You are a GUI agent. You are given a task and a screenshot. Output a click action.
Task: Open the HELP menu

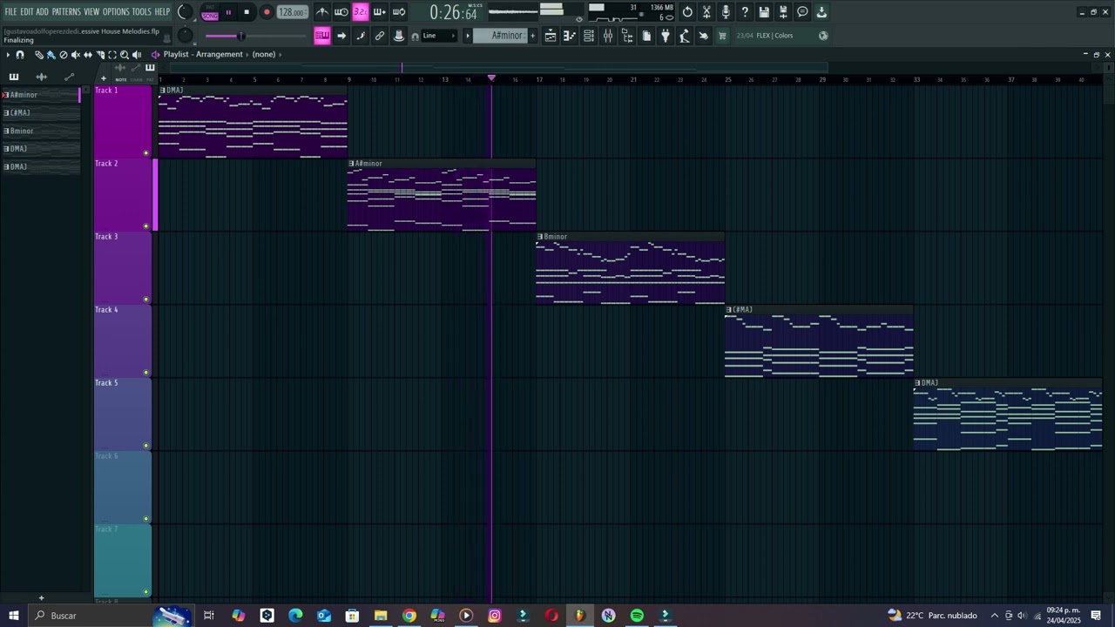pos(163,12)
